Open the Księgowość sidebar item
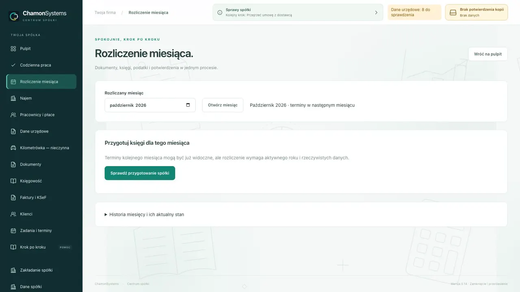The width and height of the screenshot is (520, 292). pyautogui.click(x=41, y=181)
